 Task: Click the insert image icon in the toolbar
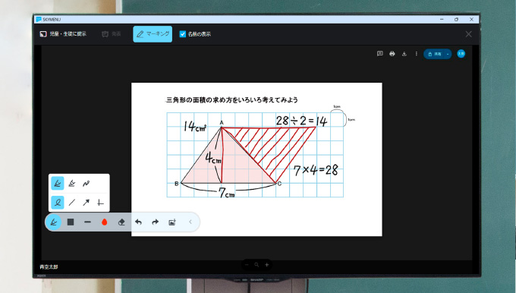coord(172,222)
